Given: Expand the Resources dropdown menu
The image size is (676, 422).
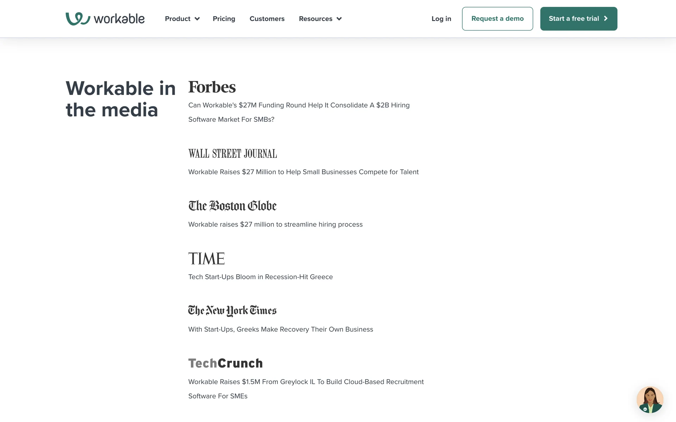Looking at the screenshot, I should coord(320,19).
